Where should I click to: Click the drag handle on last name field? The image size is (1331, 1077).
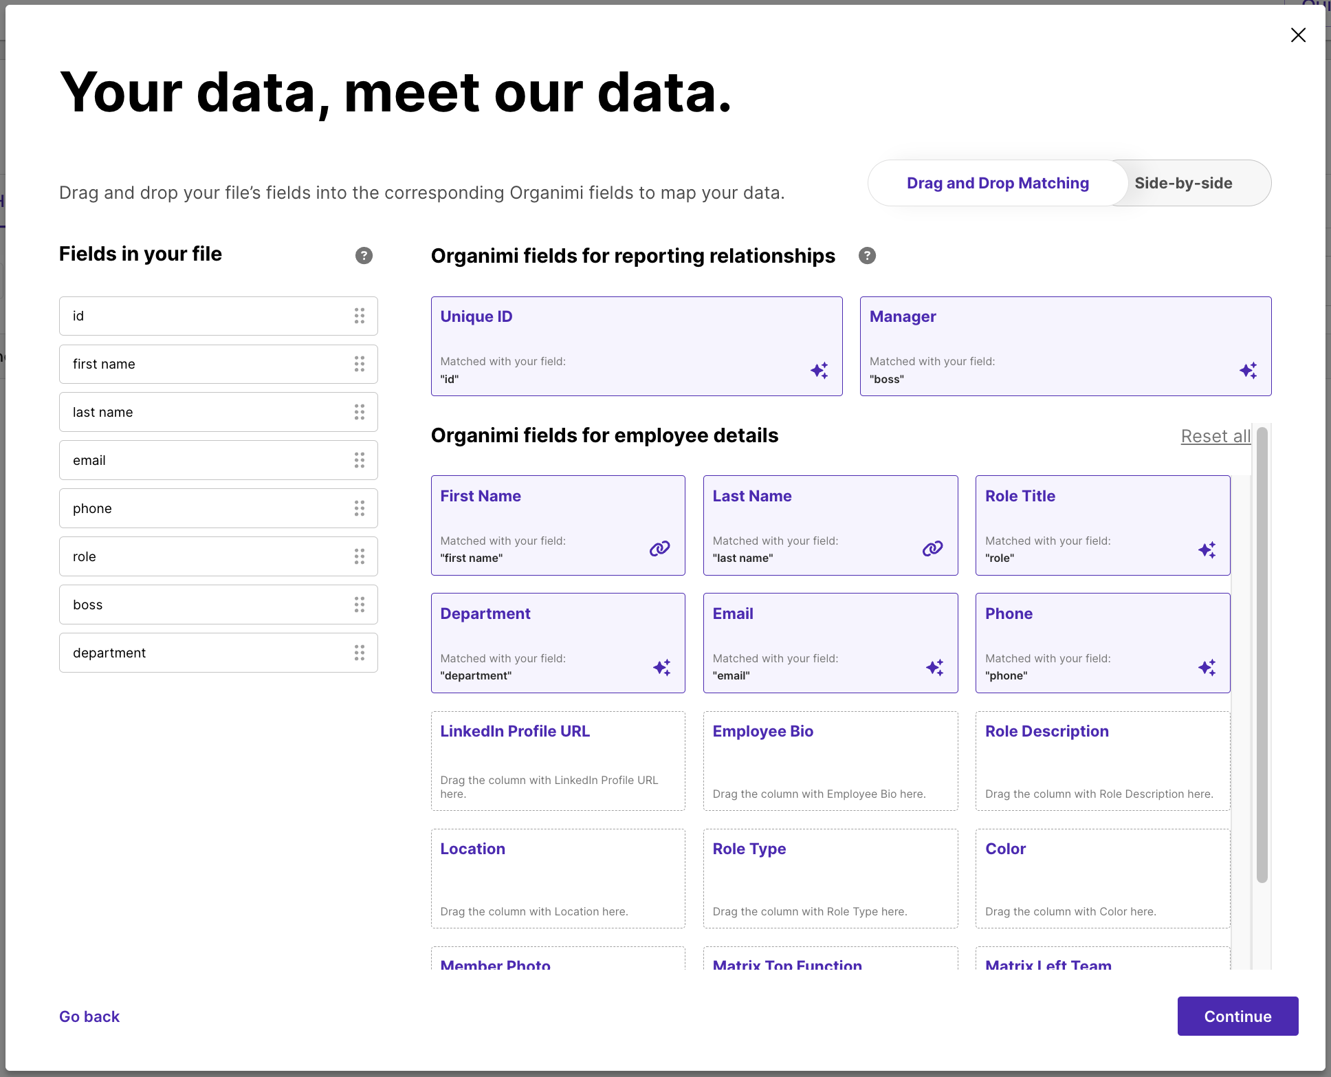(360, 412)
